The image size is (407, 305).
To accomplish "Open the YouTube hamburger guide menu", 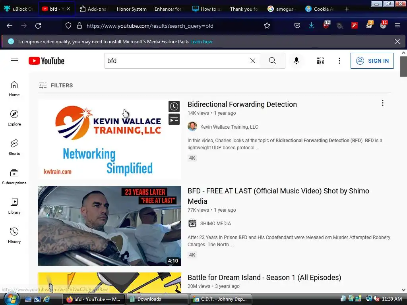I will click(14, 61).
